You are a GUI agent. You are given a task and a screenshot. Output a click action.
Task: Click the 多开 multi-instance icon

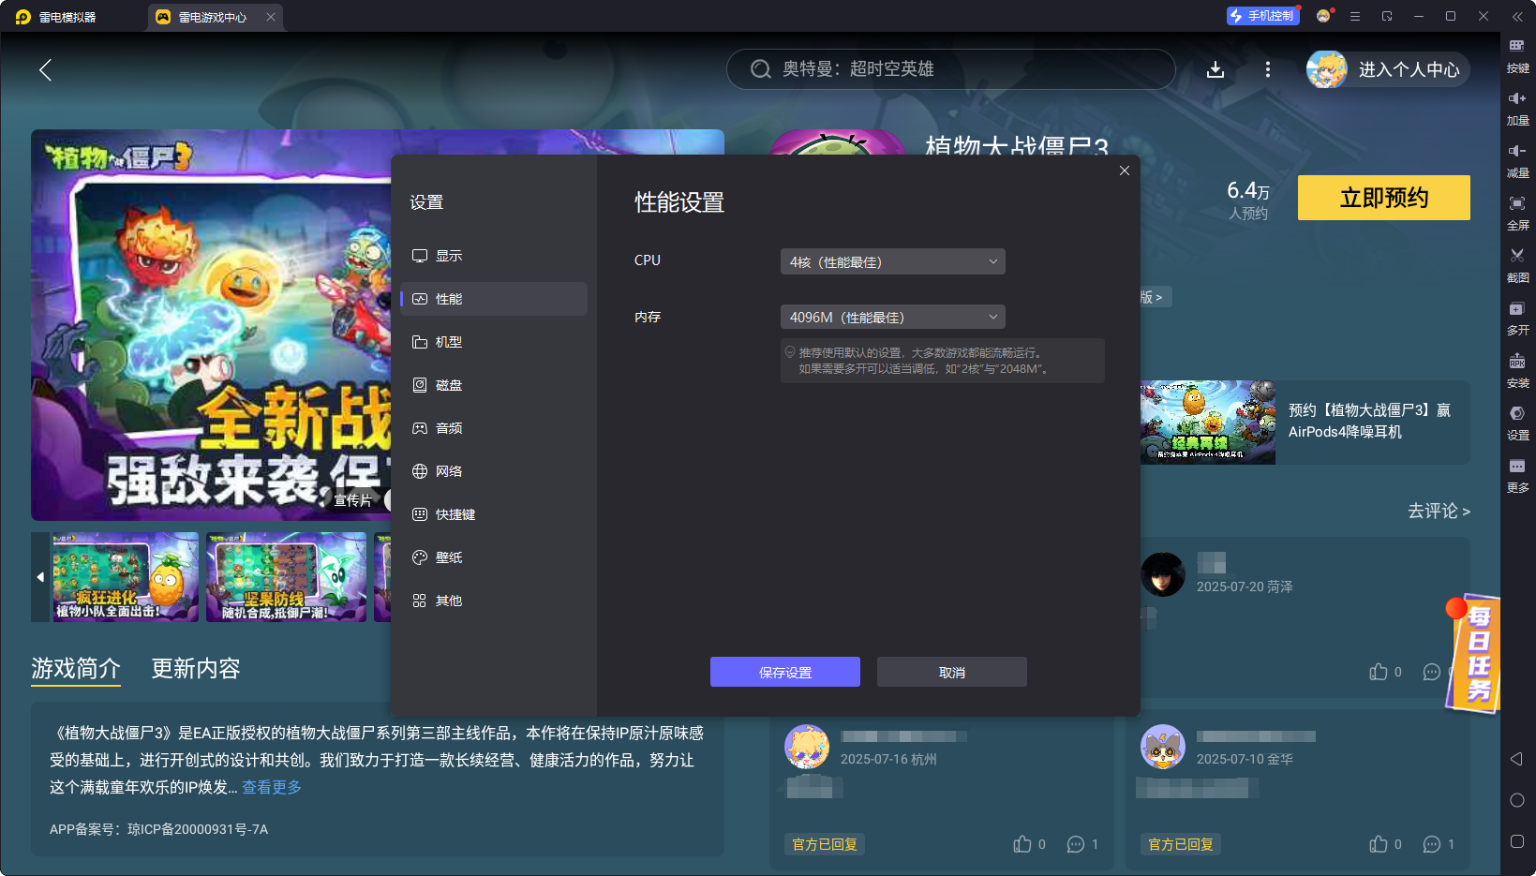click(1519, 319)
